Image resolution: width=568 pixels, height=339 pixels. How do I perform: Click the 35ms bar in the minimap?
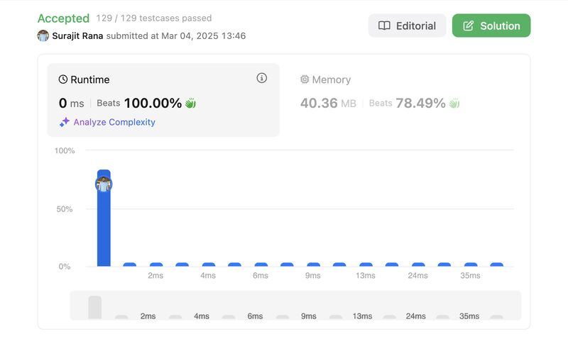click(470, 317)
